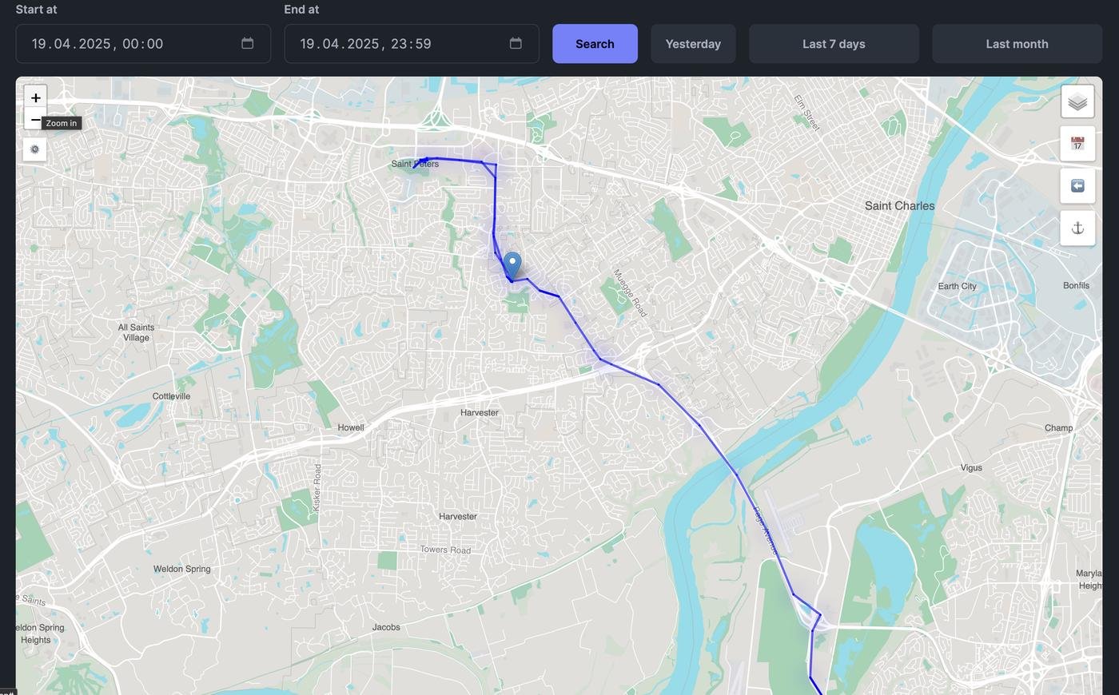The width and height of the screenshot is (1119, 695).
Task: Click the anchor icon on the map
Action: pyautogui.click(x=1077, y=228)
